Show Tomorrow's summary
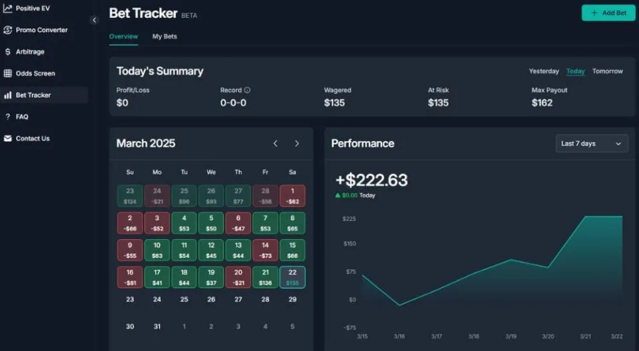Viewport: 639px width, 351px height. (607, 71)
